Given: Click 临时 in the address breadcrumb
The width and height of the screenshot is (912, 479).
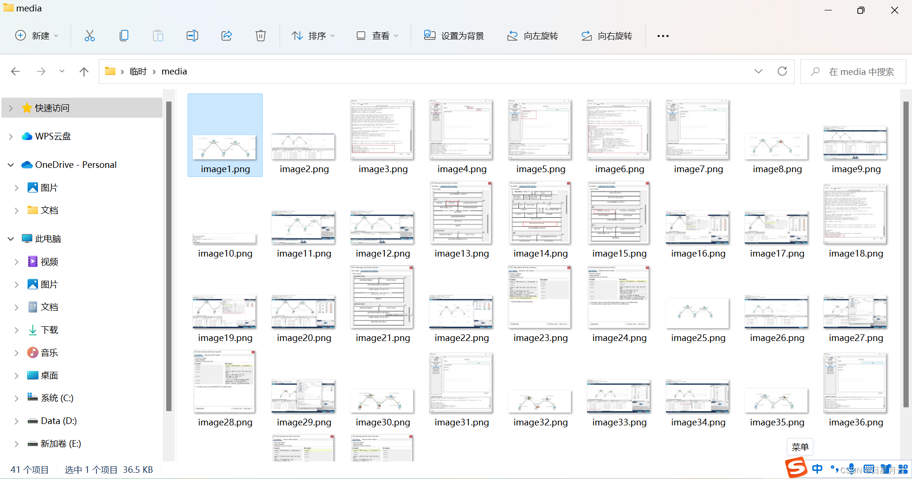Looking at the screenshot, I should pyautogui.click(x=138, y=72).
